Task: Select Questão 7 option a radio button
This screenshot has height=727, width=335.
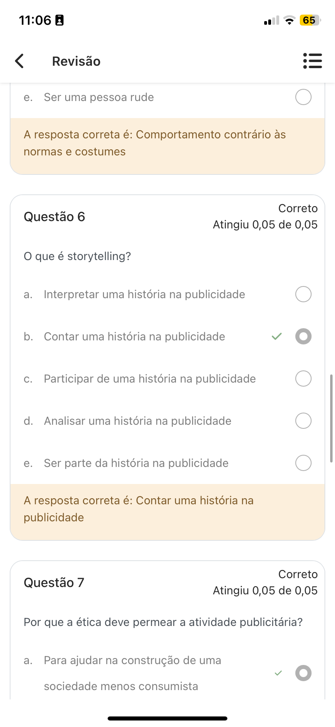Action: (x=303, y=673)
